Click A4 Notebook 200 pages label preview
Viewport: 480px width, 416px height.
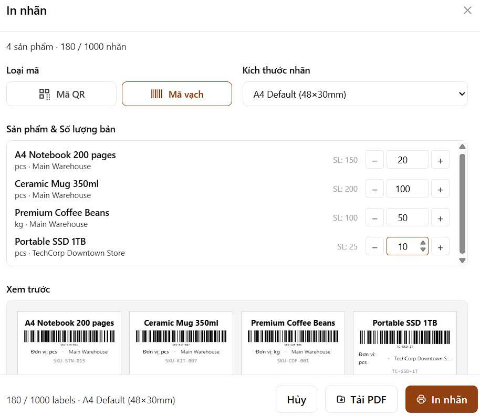pyautogui.click(x=69, y=343)
